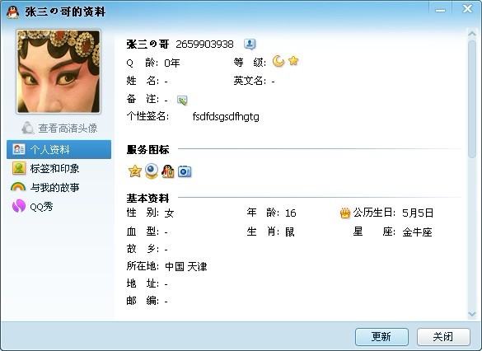Click the 关闭 button
The image size is (482, 351).
pyautogui.click(x=443, y=337)
